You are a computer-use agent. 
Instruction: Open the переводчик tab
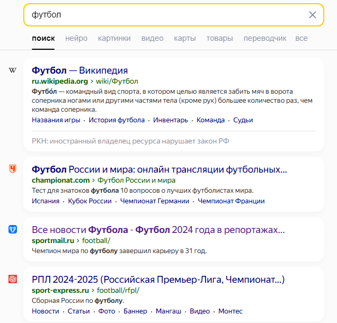[265, 38]
